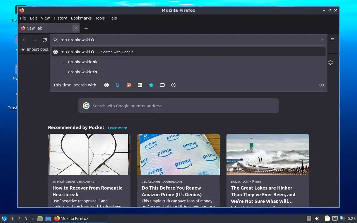Choose 'rob gronkowskLO — Search with Google' suggestion
This screenshot has height=223, width=357.
click(189, 52)
